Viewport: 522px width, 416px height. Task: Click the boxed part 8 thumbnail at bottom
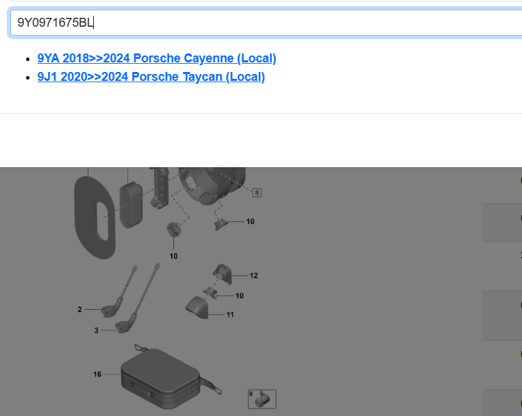point(262,399)
